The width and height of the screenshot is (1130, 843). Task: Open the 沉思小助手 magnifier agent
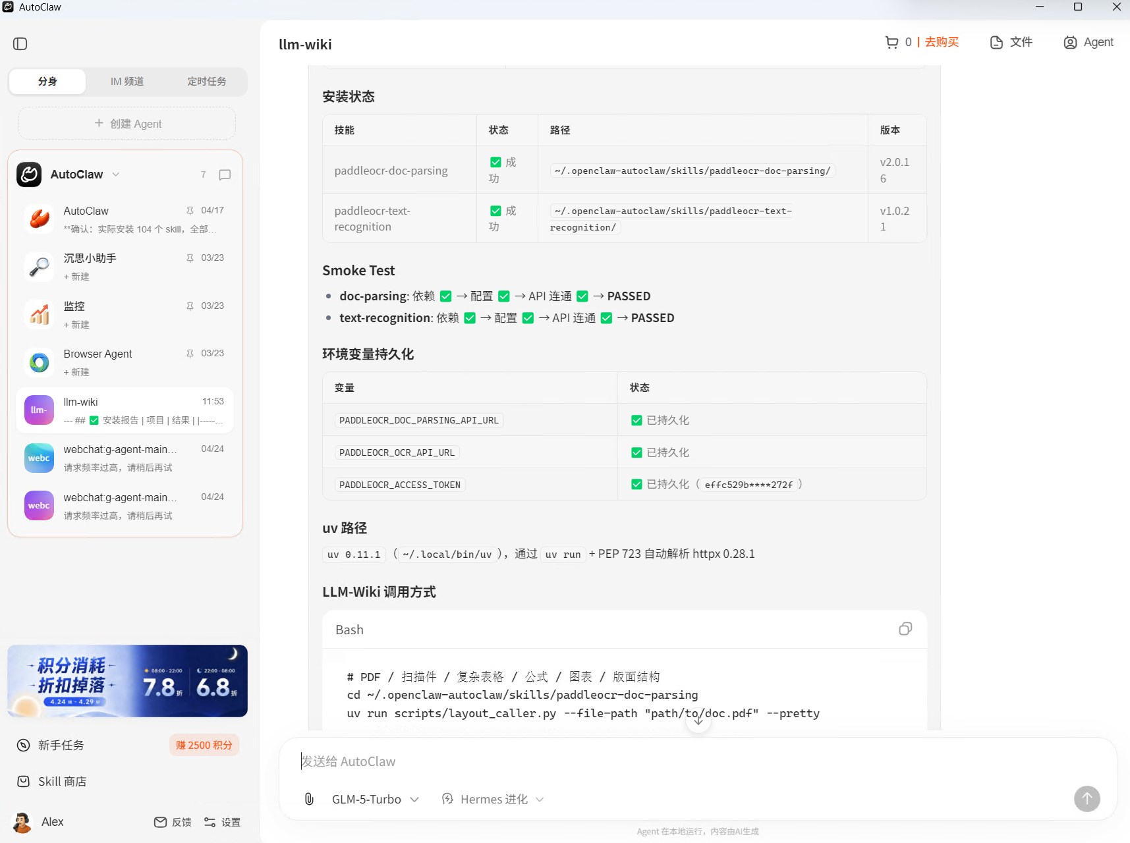[x=125, y=267]
